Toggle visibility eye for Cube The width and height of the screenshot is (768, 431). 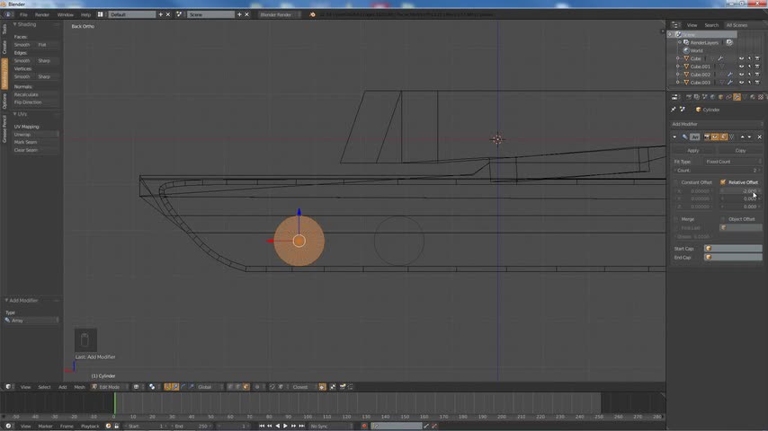(x=741, y=58)
